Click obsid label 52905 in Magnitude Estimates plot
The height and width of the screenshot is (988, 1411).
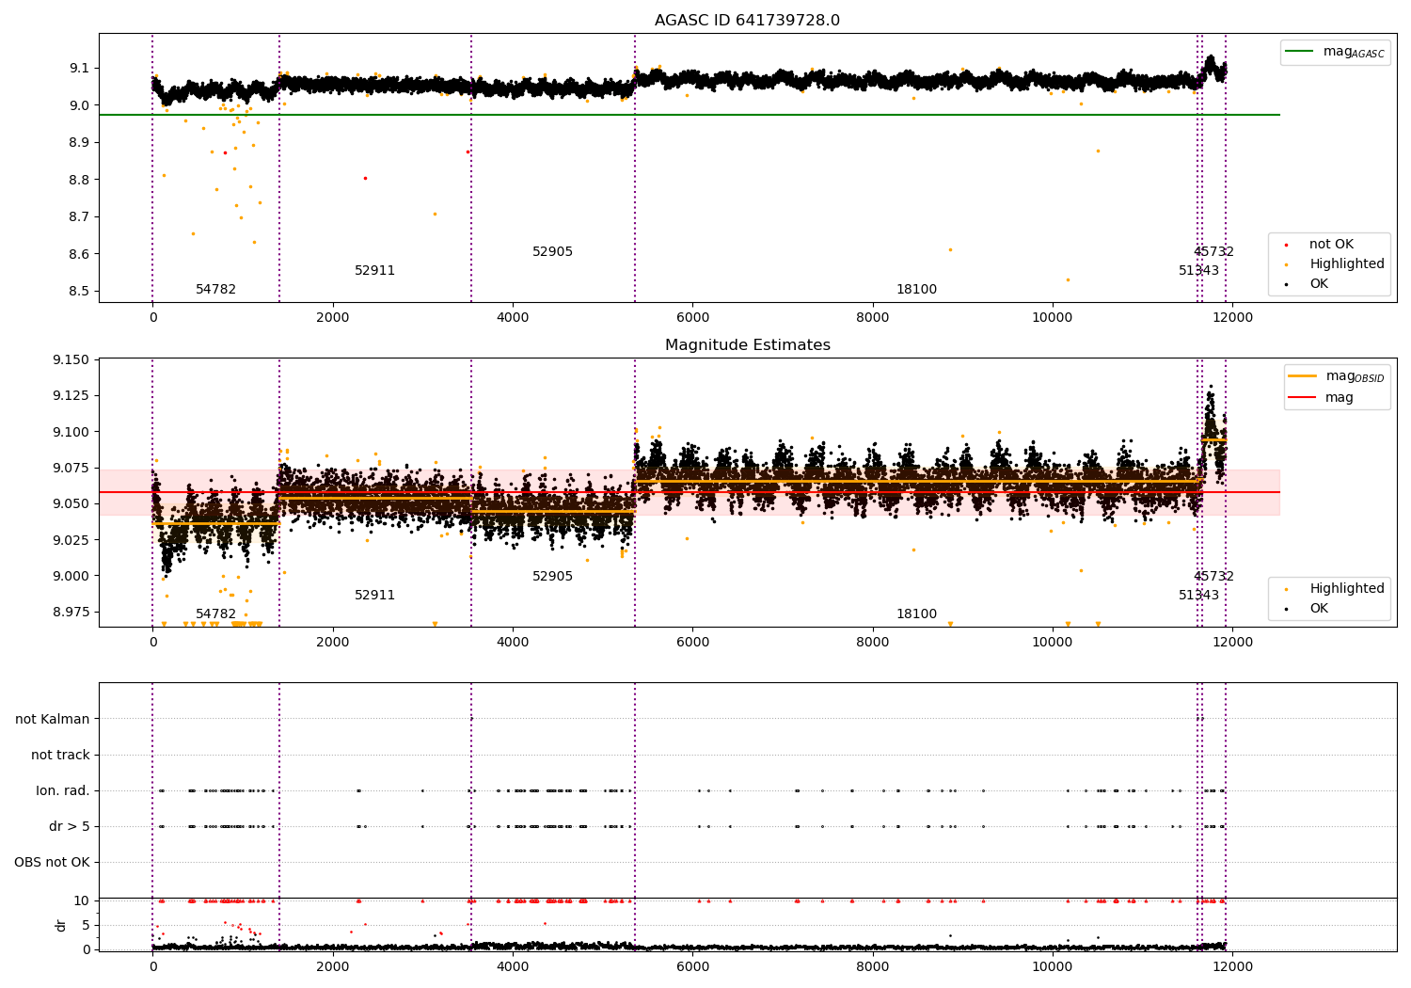tap(552, 577)
